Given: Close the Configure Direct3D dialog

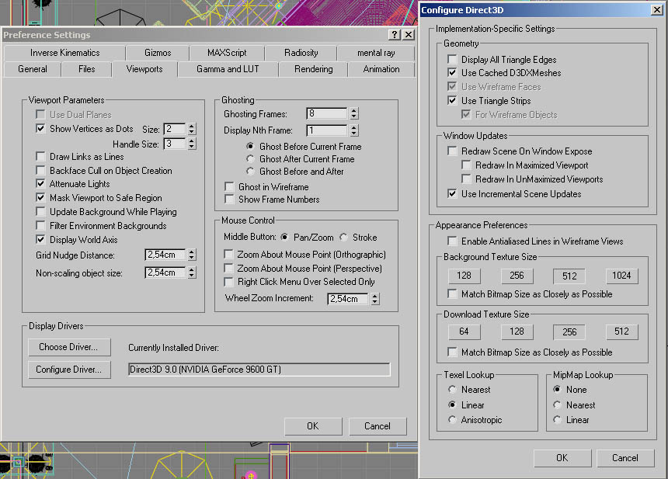Looking at the screenshot, I should 657,9.
